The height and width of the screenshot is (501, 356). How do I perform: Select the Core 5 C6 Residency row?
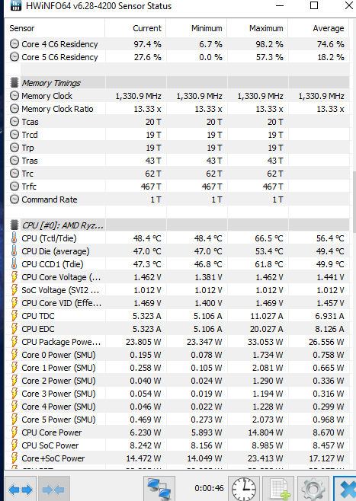tap(178, 57)
